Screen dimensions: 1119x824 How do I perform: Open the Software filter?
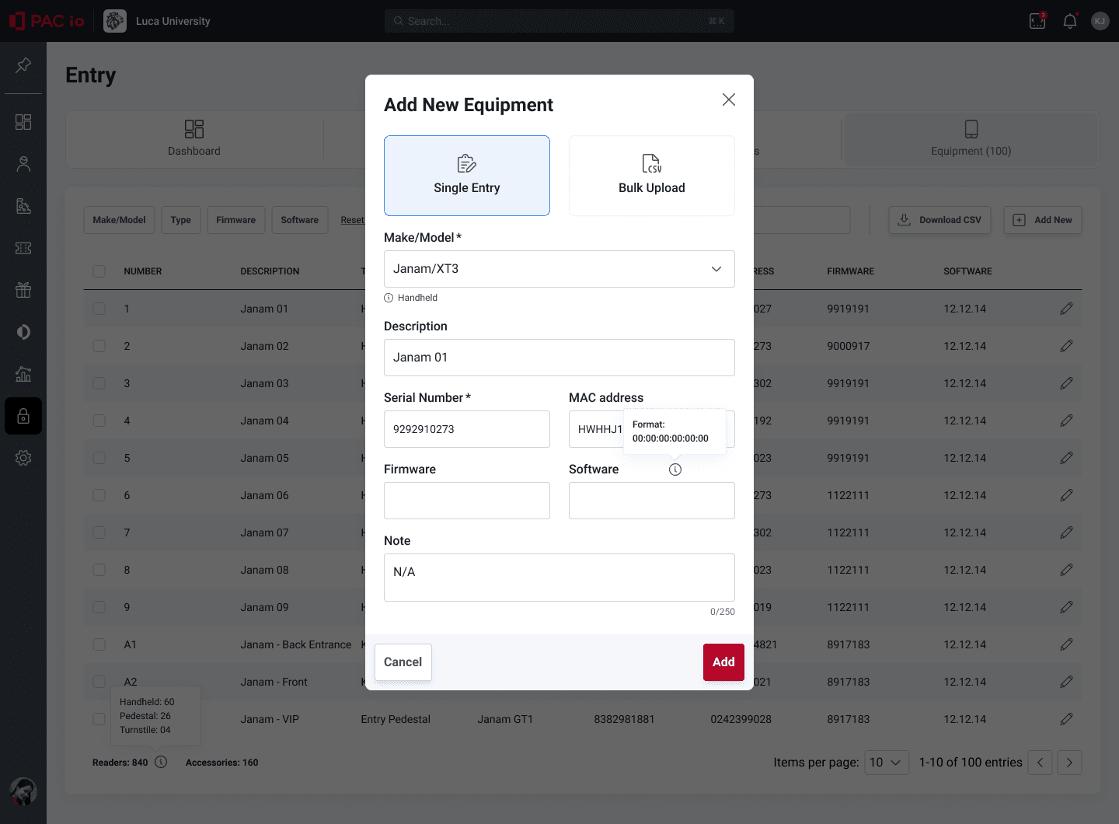pos(300,220)
